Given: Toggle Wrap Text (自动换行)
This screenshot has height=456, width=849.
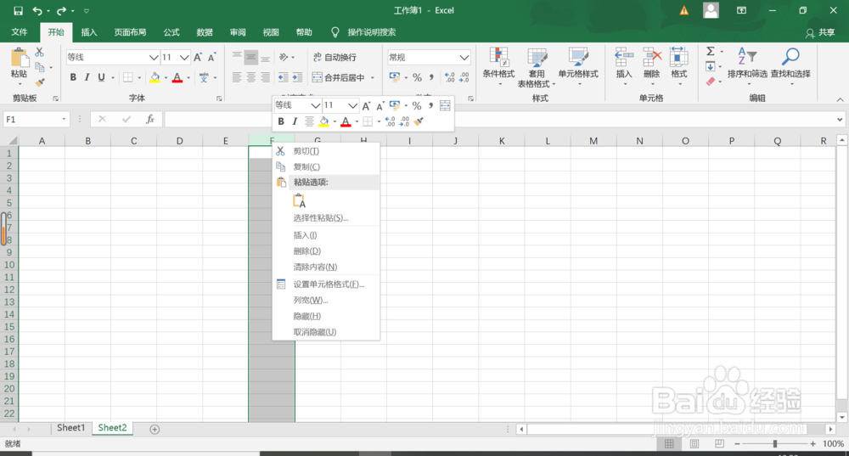Looking at the screenshot, I should (335, 58).
